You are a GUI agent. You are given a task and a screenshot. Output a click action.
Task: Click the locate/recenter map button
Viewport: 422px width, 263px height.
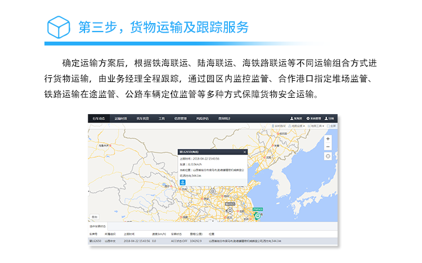328,156
